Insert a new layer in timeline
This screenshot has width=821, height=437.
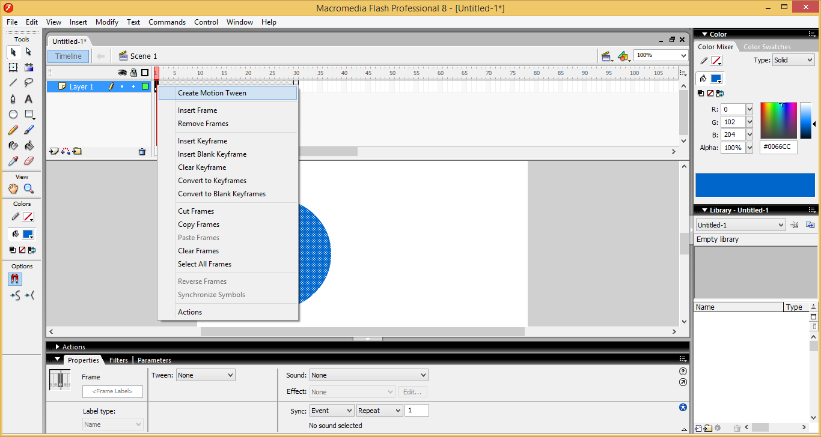pyautogui.click(x=54, y=151)
